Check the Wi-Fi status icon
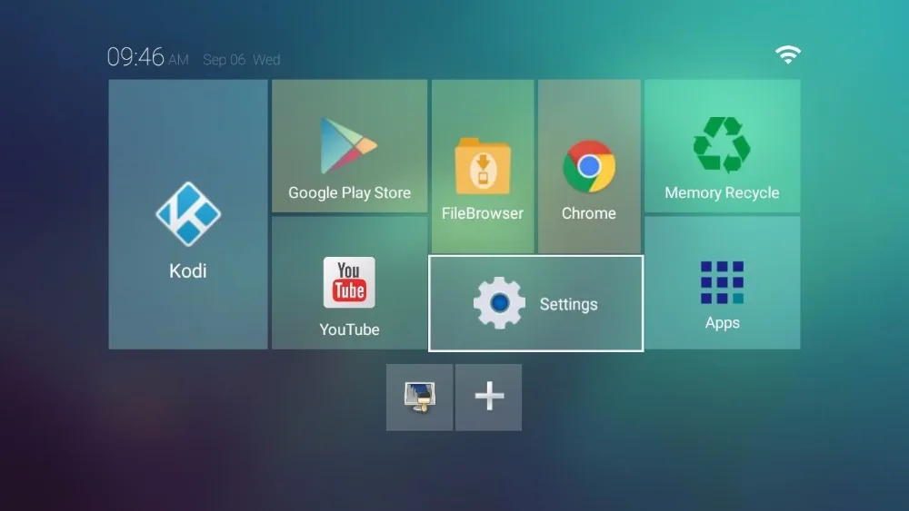 click(788, 54)
